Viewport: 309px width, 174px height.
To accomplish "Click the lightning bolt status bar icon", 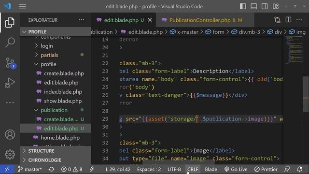I will [92, 169].
